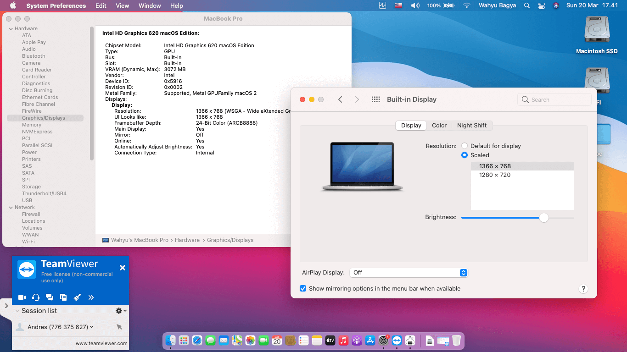Toggle show mirroring options checkbox
This screenshot has width=627, height=352.
click(303, 288)
